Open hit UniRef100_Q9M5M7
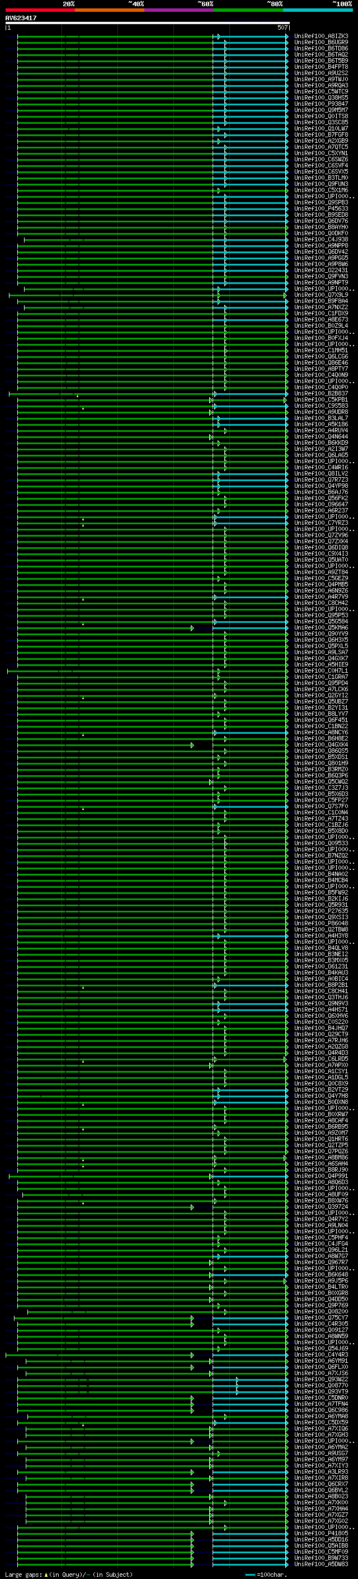 tap(321, 110)
